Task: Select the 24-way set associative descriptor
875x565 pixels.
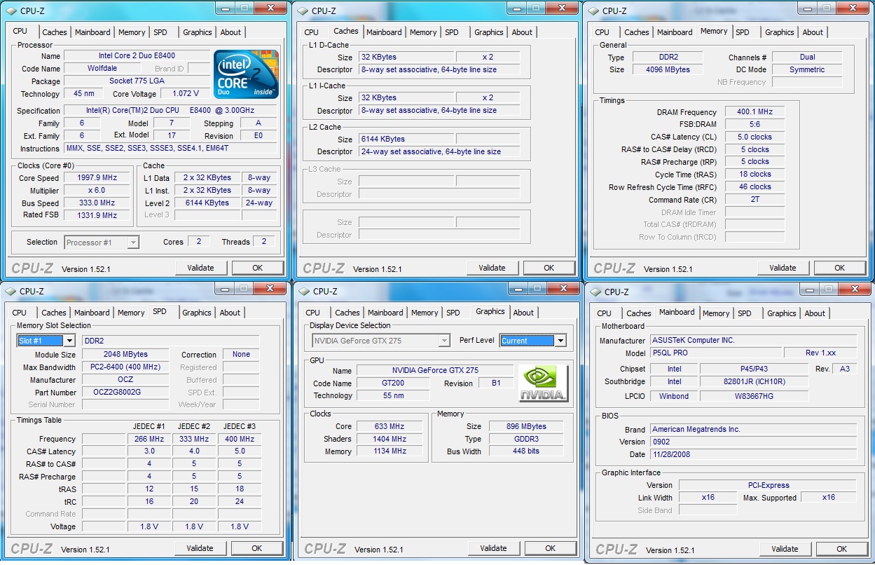Action: tap(439, 151)
